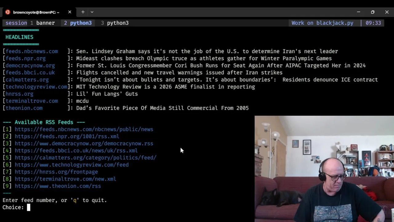Screen dimensions: 394x222
Task: Switch to tmux window 1 banner
Action: coord(42,23)
